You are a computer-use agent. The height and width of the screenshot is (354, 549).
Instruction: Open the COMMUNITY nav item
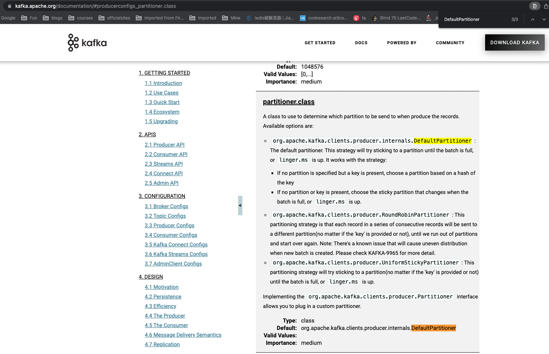[450, 43]
